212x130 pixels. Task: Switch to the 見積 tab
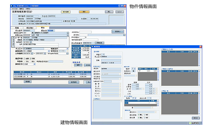(16, 28)
